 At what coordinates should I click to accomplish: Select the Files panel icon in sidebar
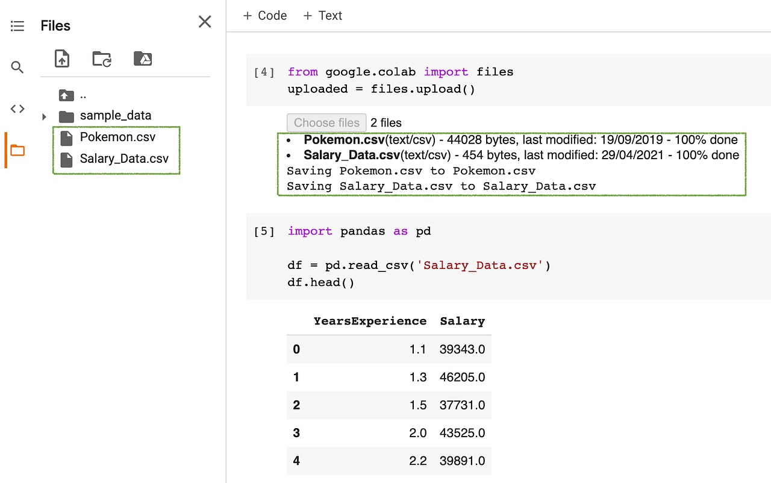point(17,149)
